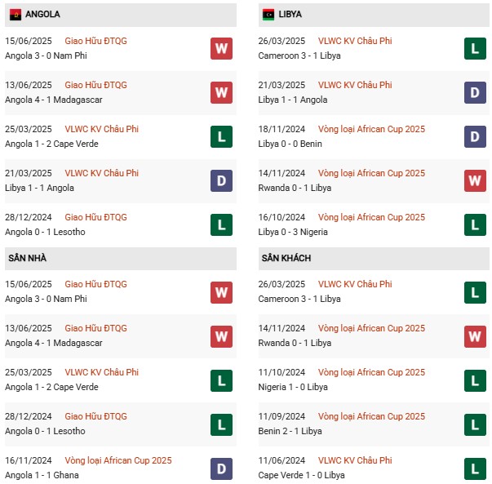The height and width of the screenshot is (484, 492).
Task: Click W badge for Rwanda 0-1 Libya form row
Action: coord(474,180)
